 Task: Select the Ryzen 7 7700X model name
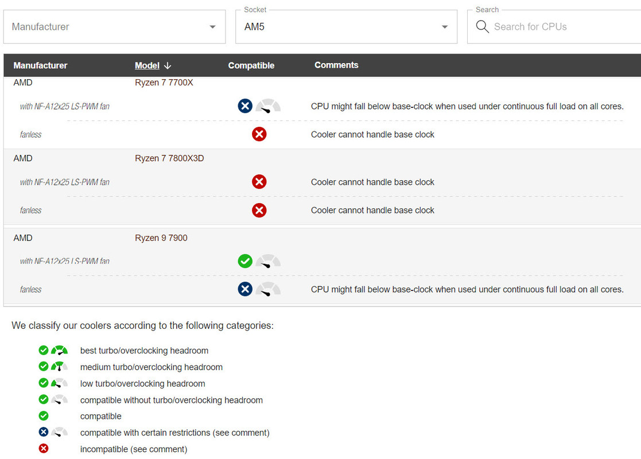[x=164, y=83]
